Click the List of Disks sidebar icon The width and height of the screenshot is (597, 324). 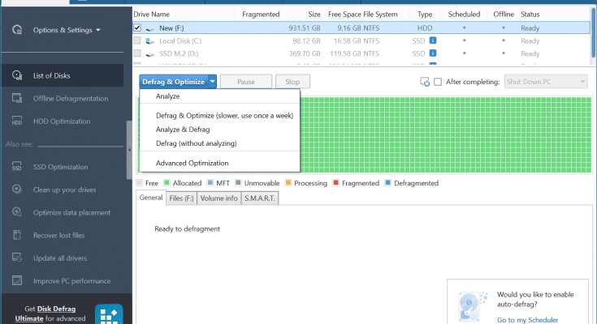click(16, 75)
